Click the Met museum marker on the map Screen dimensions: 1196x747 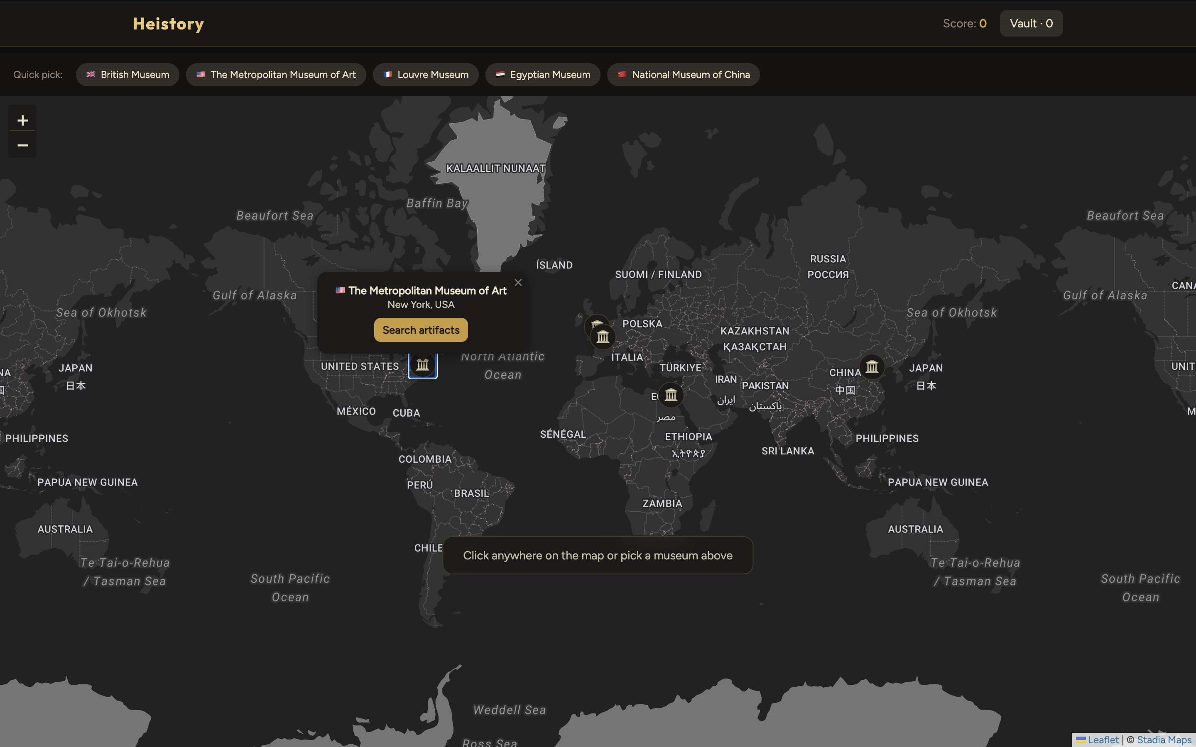coord(423,365)
